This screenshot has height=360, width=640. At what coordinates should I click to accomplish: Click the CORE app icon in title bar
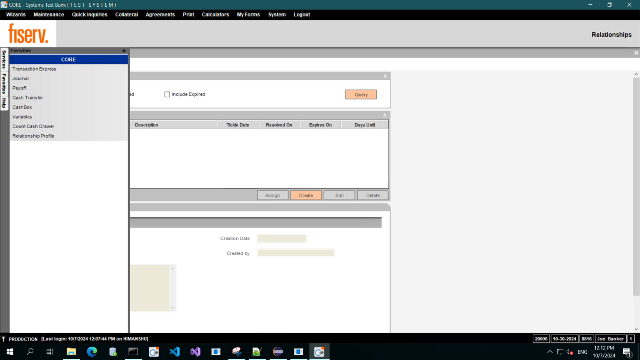click(4, 5)
